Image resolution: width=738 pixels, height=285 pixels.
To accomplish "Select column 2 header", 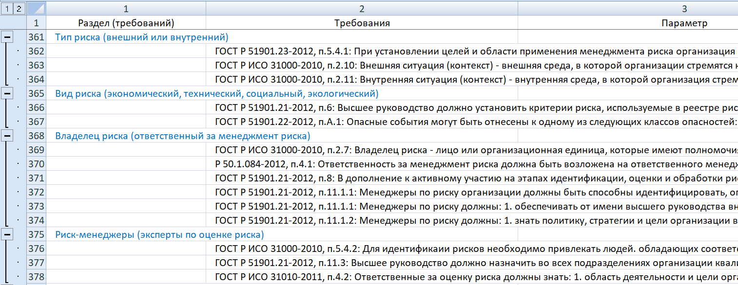I will (362, 8).
